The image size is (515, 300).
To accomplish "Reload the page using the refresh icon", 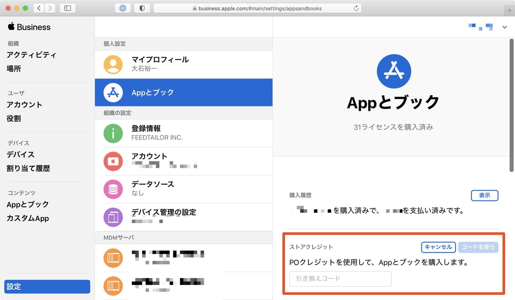I will (x=356, y=8).
